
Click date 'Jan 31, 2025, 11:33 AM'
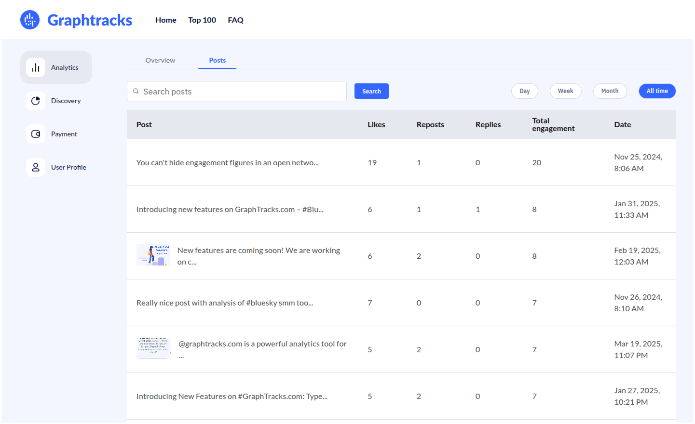click(x=637, y=209)
